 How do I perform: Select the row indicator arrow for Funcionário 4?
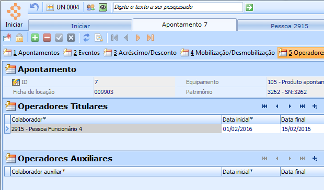pyautogui.click(x=7, y=129)
